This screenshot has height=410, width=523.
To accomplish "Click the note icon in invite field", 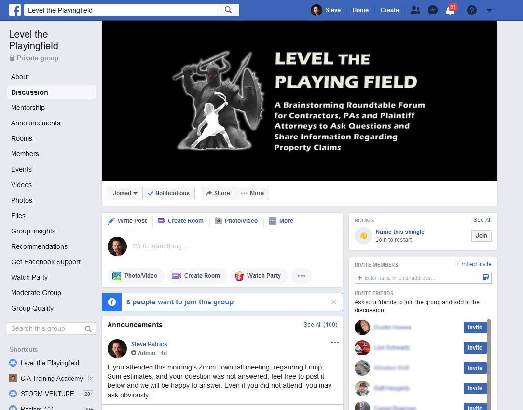I will [x=486, y=278].
